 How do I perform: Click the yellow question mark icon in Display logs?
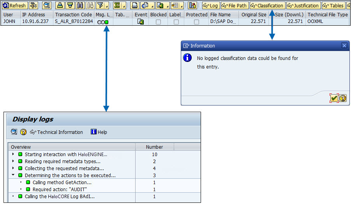pos(23,132)
